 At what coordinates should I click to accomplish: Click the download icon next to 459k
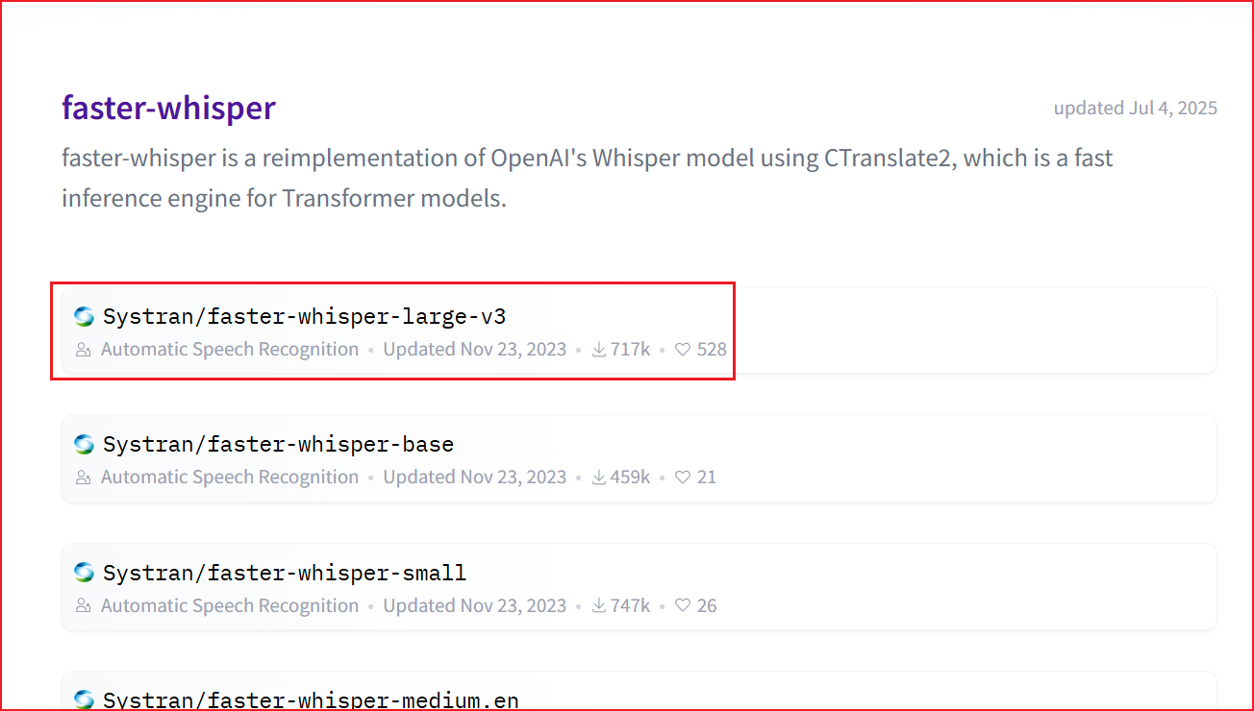598,478
